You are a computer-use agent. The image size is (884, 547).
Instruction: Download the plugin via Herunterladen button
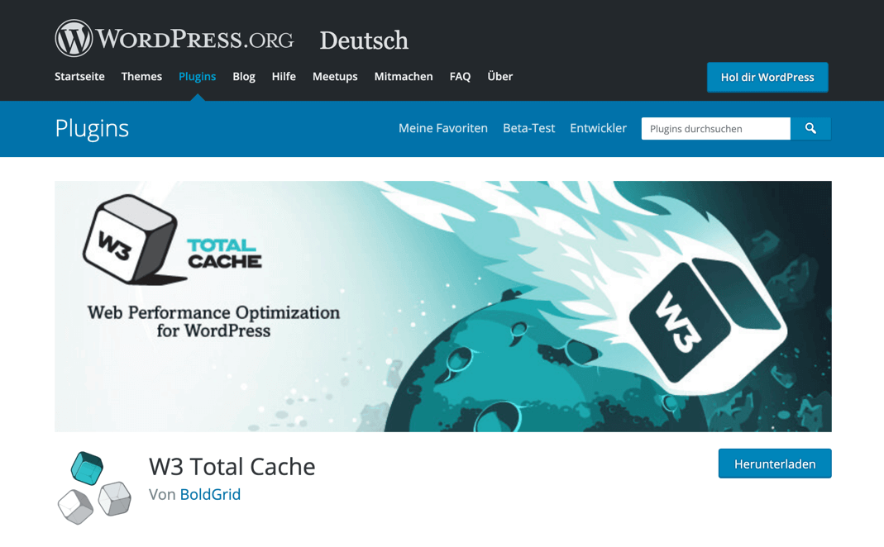(x=775, y=464)
